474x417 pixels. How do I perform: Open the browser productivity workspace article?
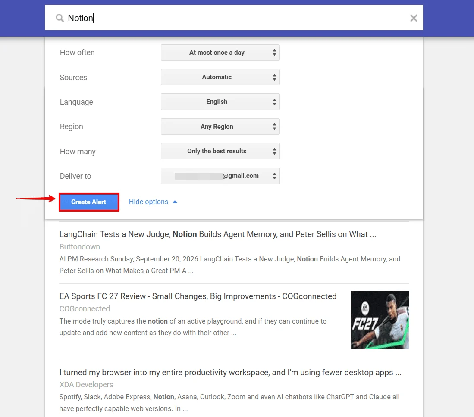[x=230, y=372]
